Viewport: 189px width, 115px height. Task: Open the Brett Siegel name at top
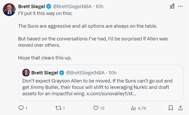[x=32, y=6]
